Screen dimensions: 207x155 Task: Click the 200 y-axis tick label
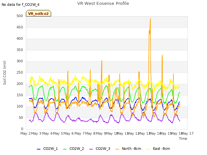tap(20, 84)
